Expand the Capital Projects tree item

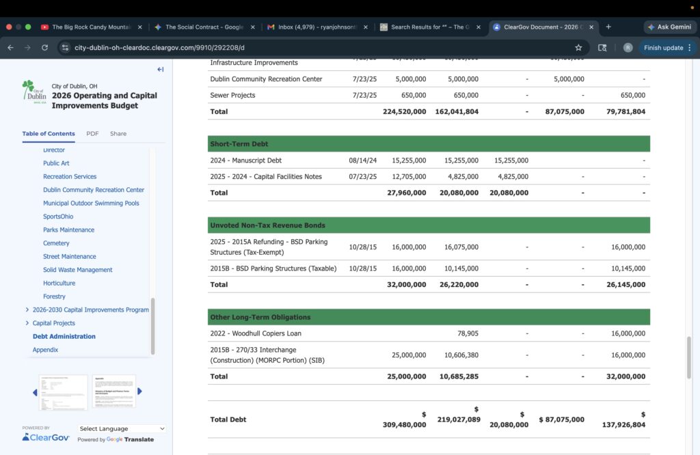point(27,323)
